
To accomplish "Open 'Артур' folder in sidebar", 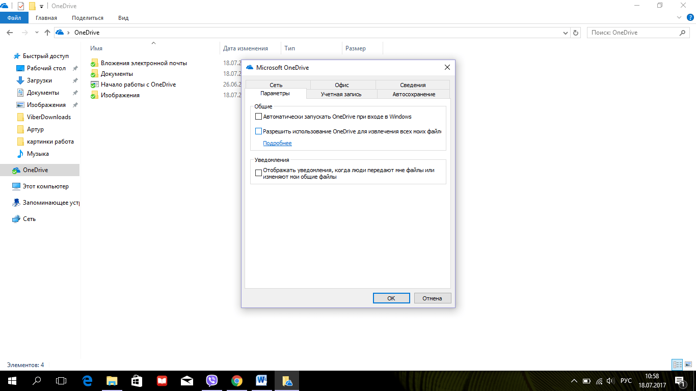I will click(x=35, y=129).
